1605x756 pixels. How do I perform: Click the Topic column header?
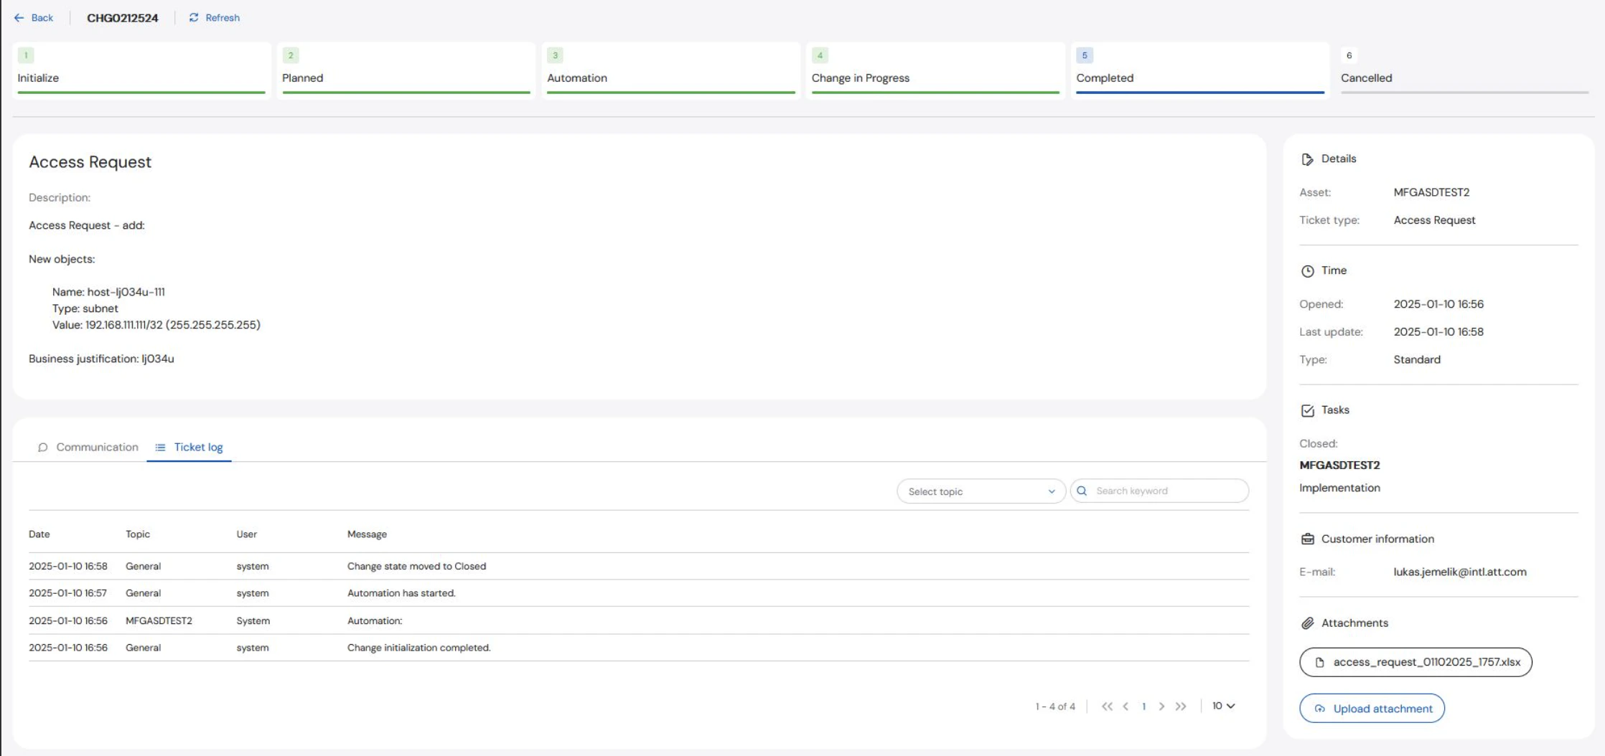(x=138, y=534)
